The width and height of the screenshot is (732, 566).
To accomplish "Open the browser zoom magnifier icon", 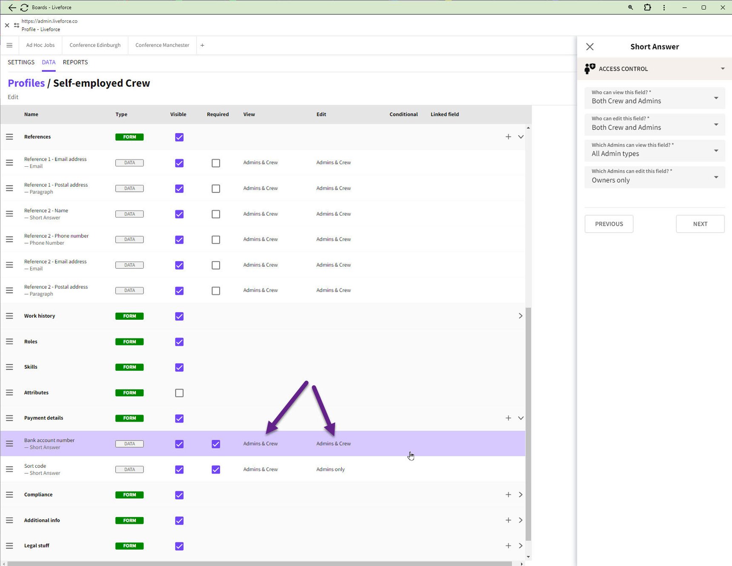I will pyautogui.click(x=630, y=7).
